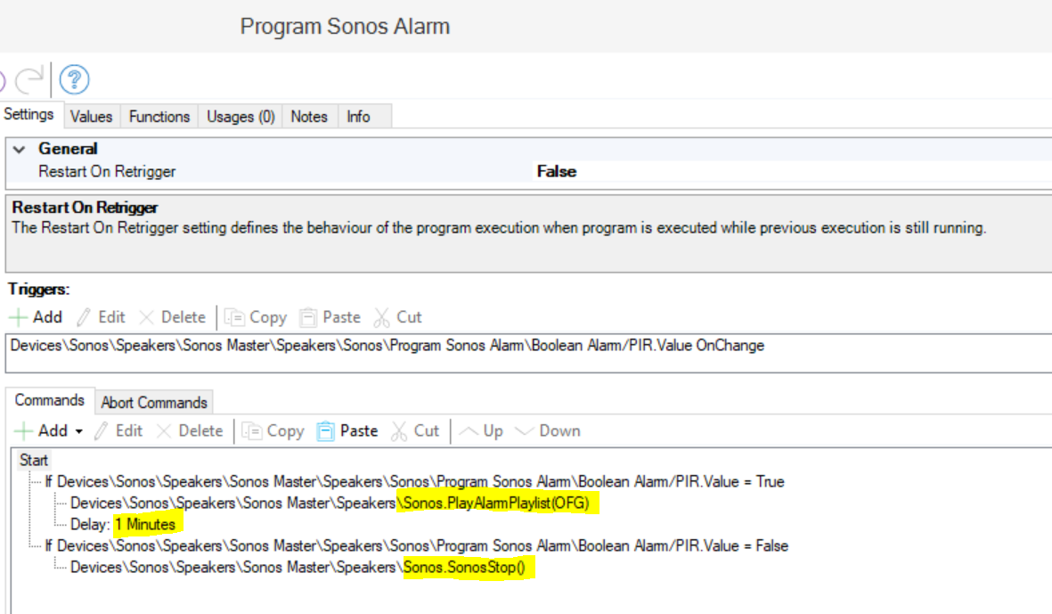The height and width of the screenshot is (614, 1052).
Task: Paste a command in Commands toolbar
Action: [348, 431]
